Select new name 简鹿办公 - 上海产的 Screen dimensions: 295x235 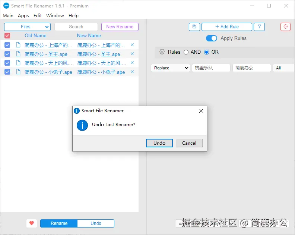pyautogui.click(x=101, y=45)
